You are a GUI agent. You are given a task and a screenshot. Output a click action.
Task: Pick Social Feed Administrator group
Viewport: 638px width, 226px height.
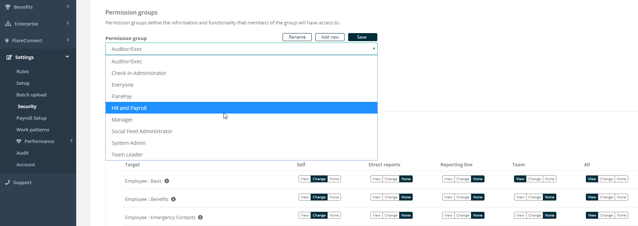(x=241, y=131)
